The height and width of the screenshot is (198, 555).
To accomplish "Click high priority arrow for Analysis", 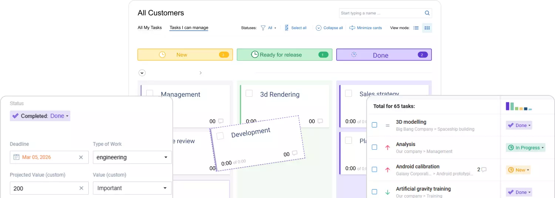I will [x=388, y=147].
